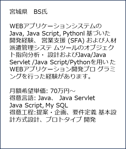Click the text 要件定義
Image resolution: width=126 pixels, height=149 pixels.
(x=85, y=112)
